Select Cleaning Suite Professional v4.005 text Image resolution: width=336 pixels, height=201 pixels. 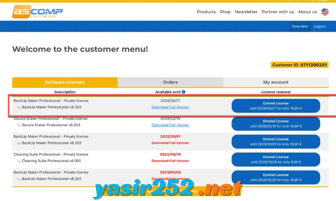(x=51, y=161)
